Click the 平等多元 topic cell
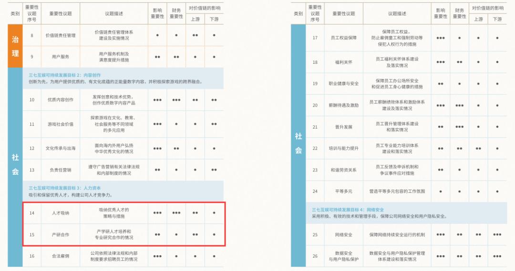Screen dimensions: 515x271 point(343,191)
